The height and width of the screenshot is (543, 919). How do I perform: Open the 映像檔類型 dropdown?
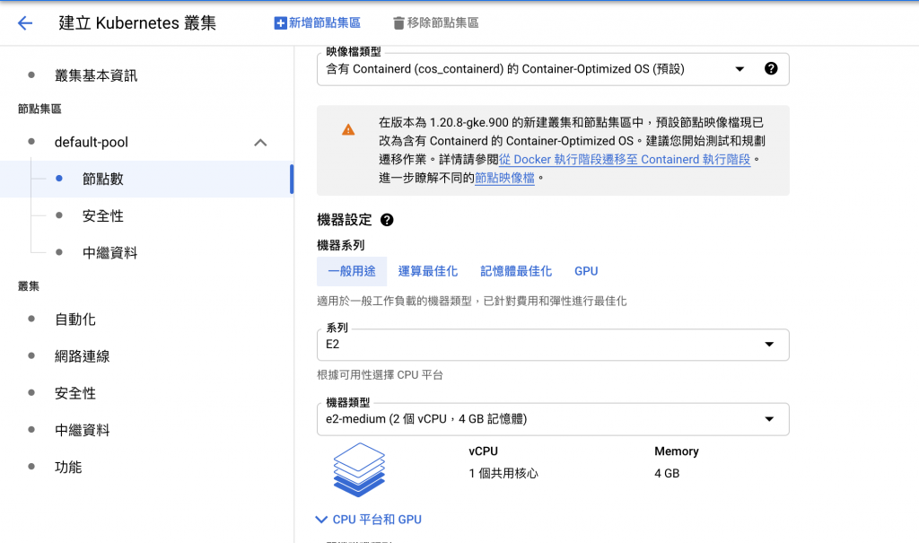pyautogui.click(x=553, y=69)
